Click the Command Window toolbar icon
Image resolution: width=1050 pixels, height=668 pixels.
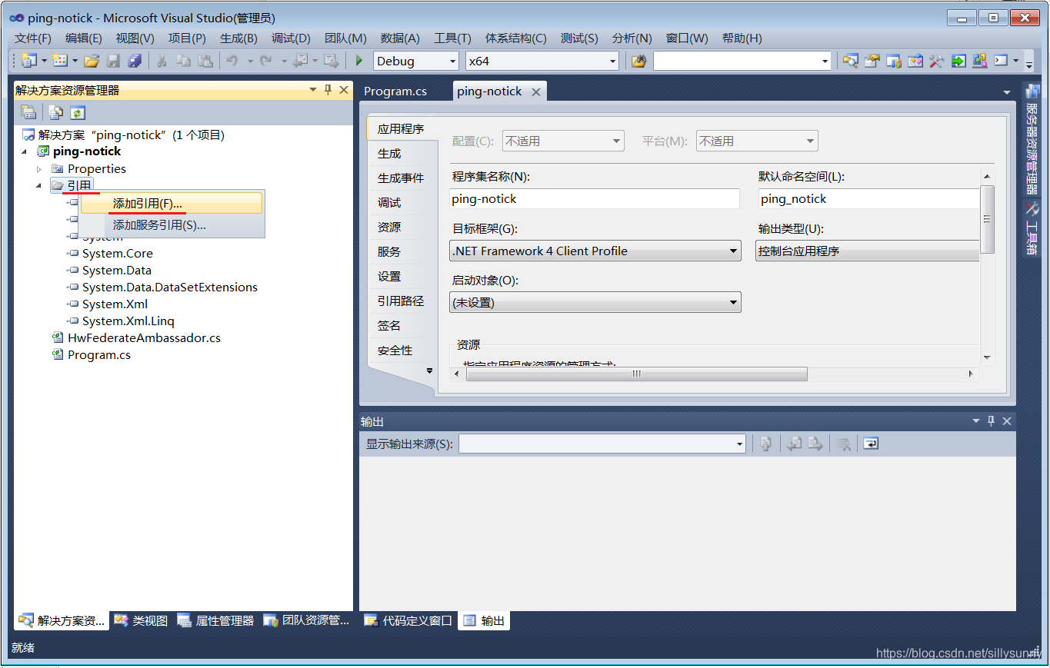point(1001,61)
